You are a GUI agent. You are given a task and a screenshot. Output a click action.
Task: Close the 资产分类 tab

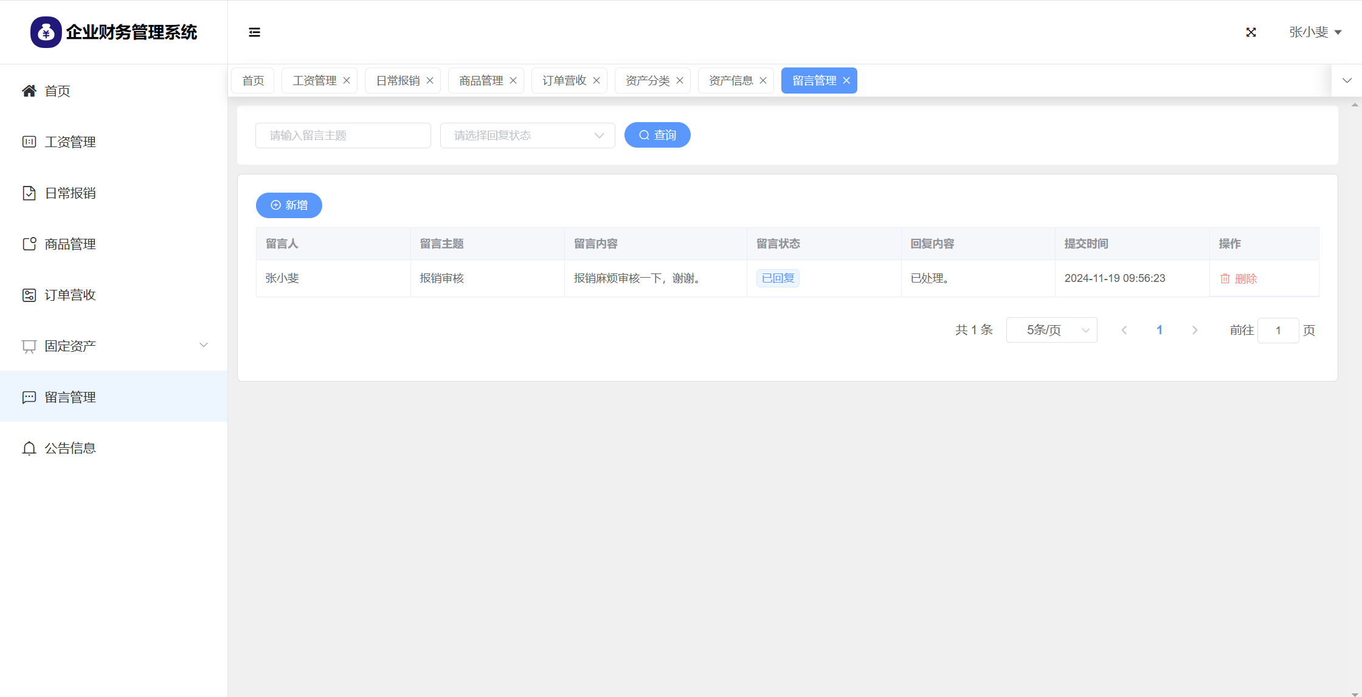(680, 81)
